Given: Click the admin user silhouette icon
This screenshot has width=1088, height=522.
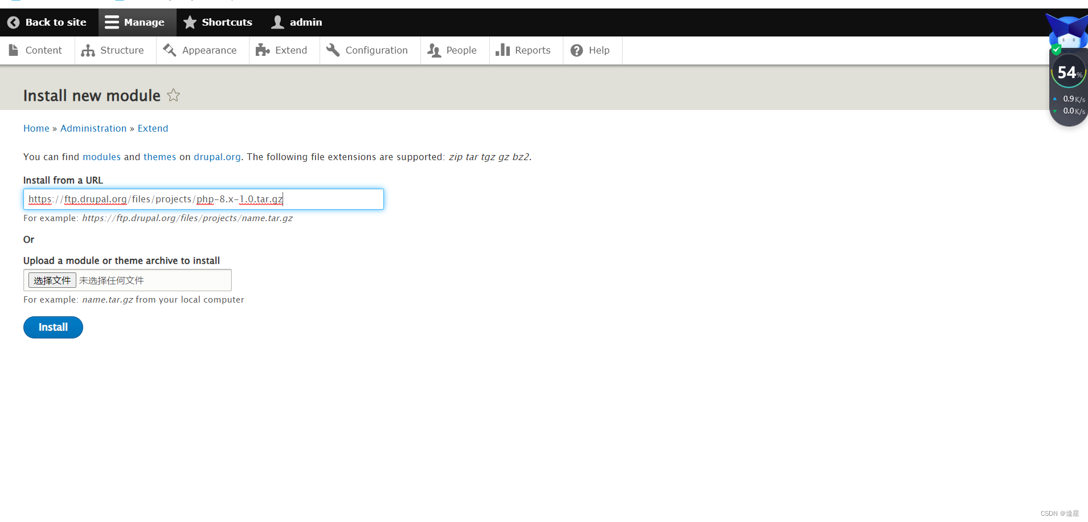Looking at the screenshot, I should coord(277,22).
